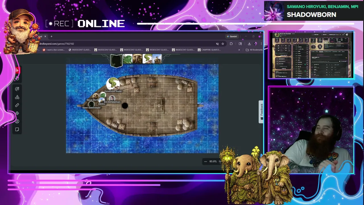Viewport: 364px width, 205px height.
Task: Select the dark hooded silhouette initiative portrait
Action: [x=116, y=60]
